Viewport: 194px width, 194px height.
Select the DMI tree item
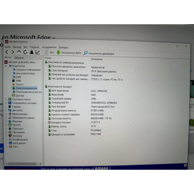(x=16, y=77)
